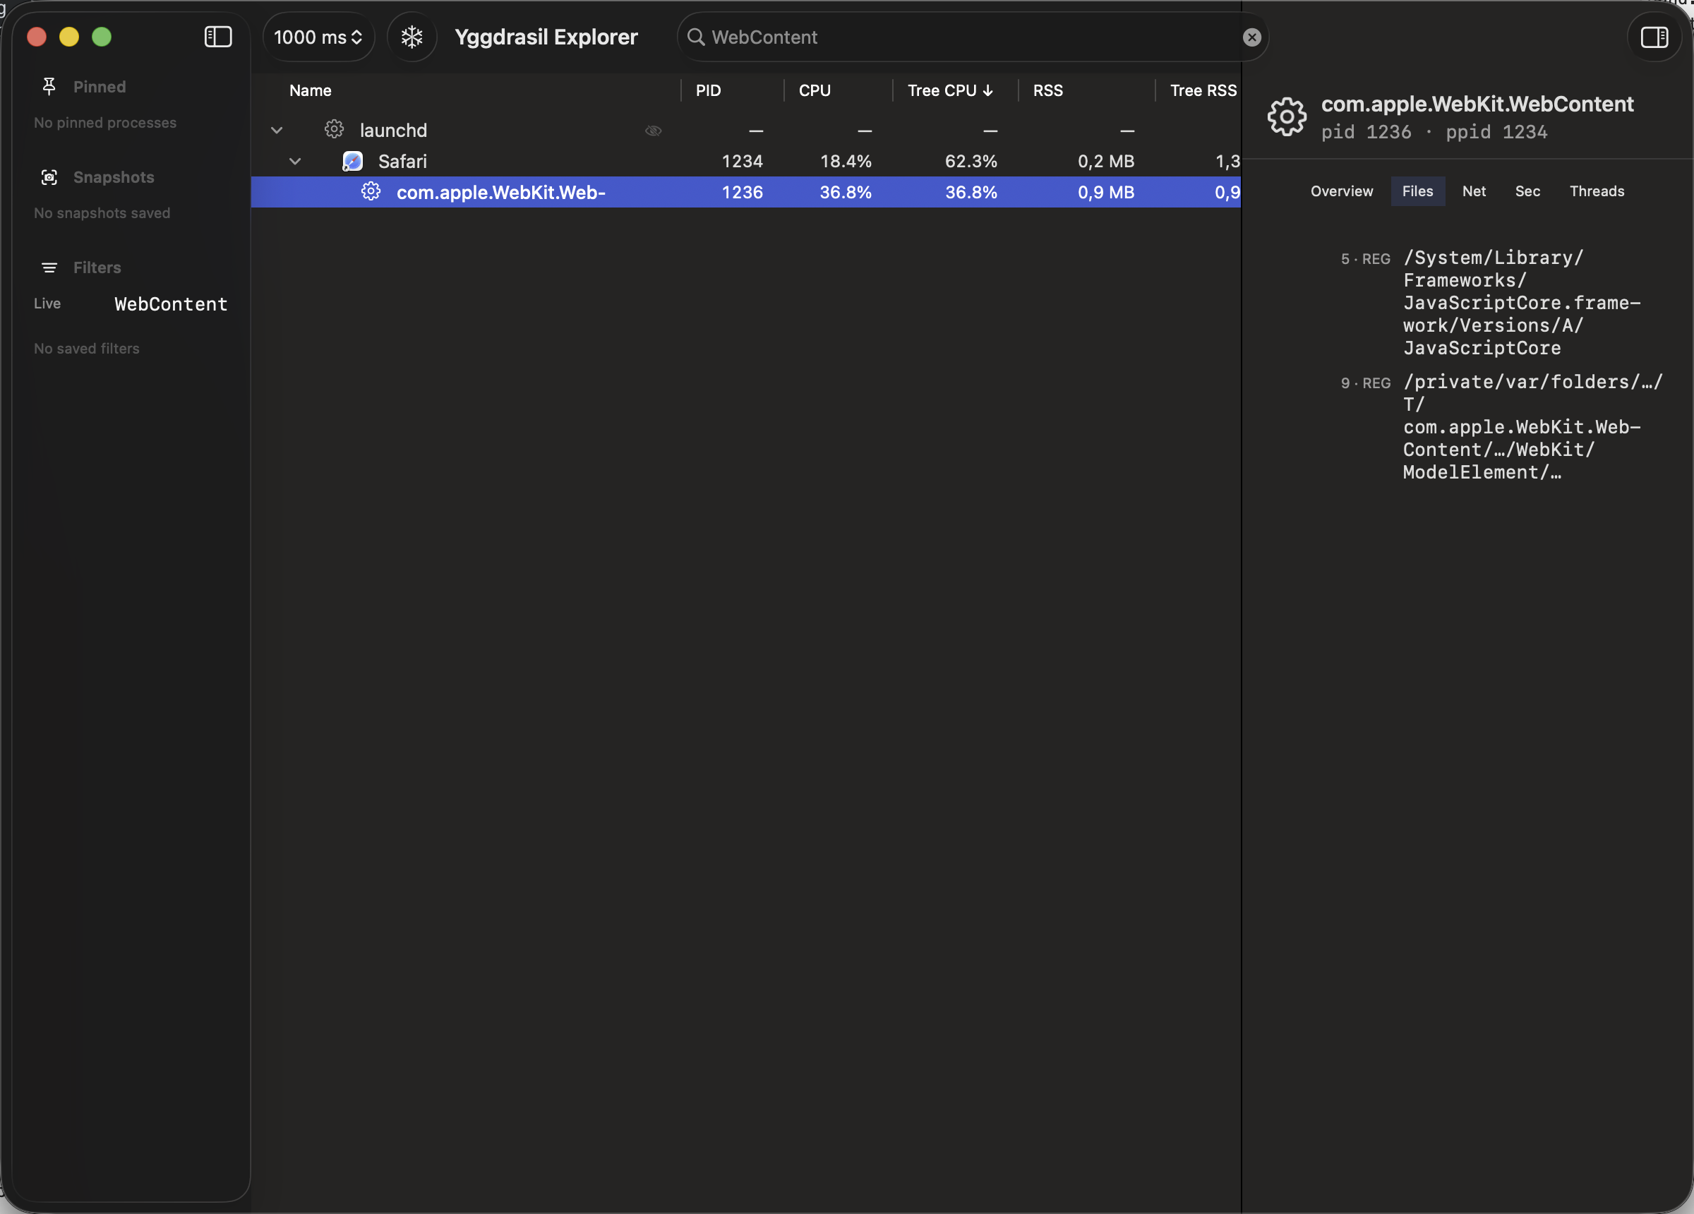Collapse the Safari tree node
The height and width of the screenshot is (1214, 1694).
(x=295, y=162)
